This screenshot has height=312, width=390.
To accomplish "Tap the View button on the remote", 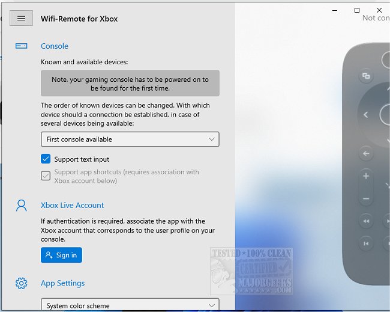I will pyautogui.click(x=366, y=76).
